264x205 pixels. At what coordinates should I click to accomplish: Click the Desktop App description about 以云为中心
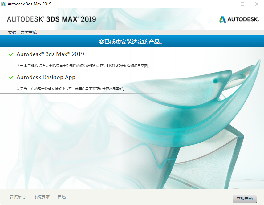click(x=71, y=89)
